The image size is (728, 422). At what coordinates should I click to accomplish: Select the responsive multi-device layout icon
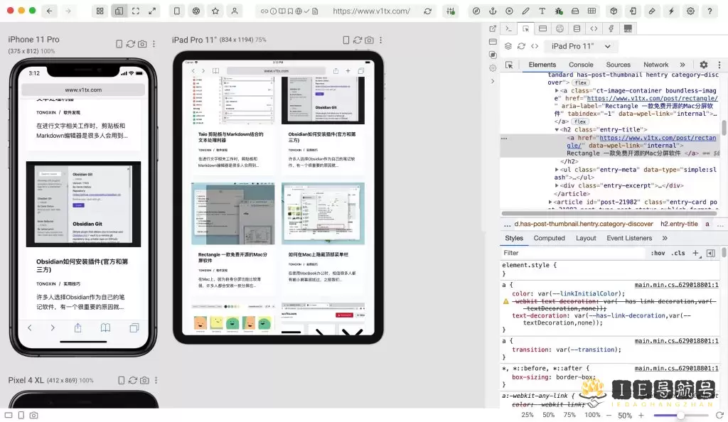(x=119, y=11)
